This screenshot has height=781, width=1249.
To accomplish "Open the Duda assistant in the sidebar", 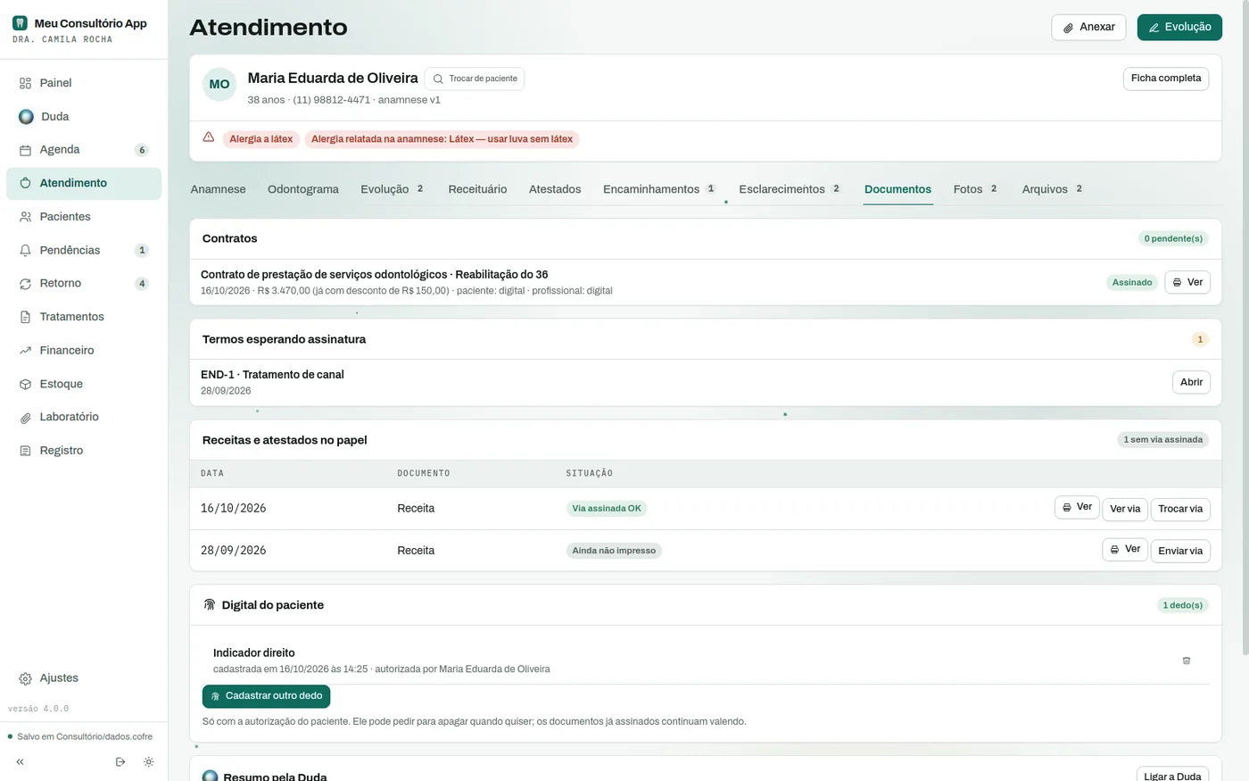I will coord(84,117).
